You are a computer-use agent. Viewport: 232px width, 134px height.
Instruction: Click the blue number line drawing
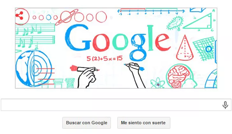[x=151, y=11]
